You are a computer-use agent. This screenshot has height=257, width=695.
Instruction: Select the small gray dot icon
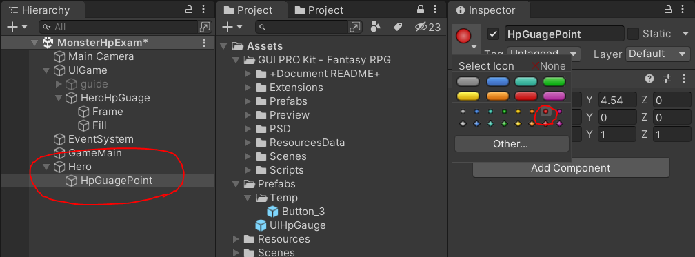point(463,112)
